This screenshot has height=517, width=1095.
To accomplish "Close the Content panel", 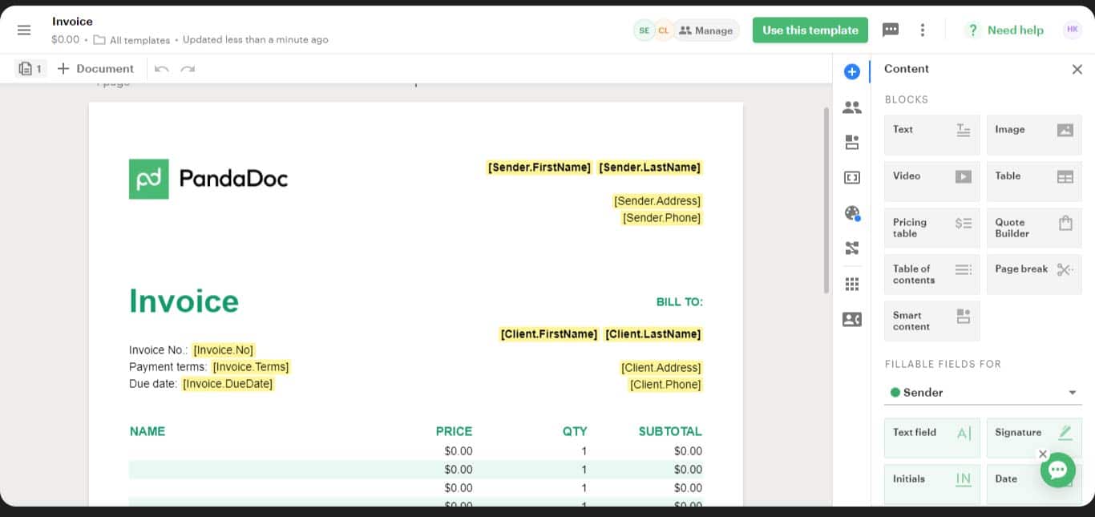I will [1077, 70].
